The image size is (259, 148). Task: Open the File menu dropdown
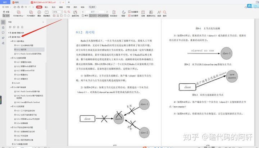coord(6,7)
